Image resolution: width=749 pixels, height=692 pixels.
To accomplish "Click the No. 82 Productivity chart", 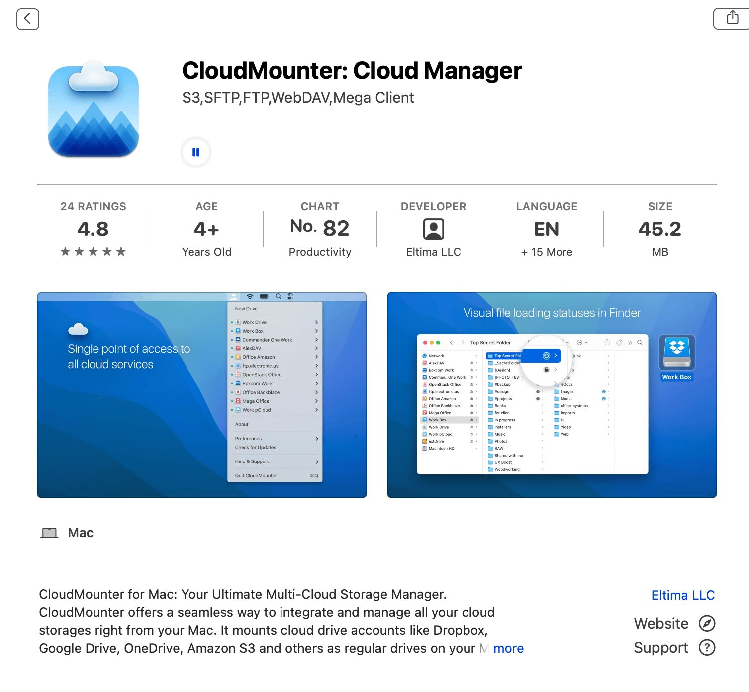I will pos(320,230).
